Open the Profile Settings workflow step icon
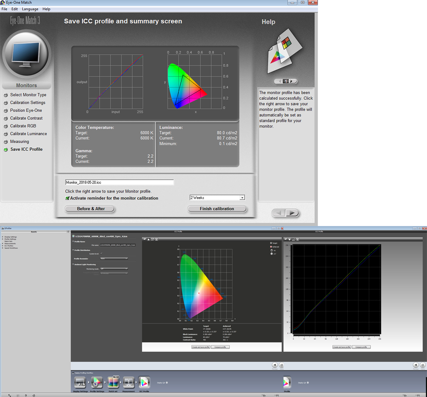Screen dimensions: 427x397 (97, 382)
